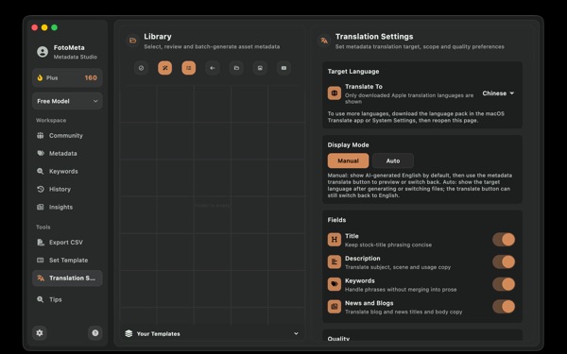Click the Set Template icon
Viewport: 567px width, 354px height.
tap(40, 261)
